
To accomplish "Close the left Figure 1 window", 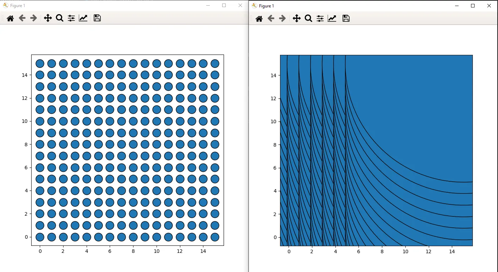I will (x=240, y=5).
